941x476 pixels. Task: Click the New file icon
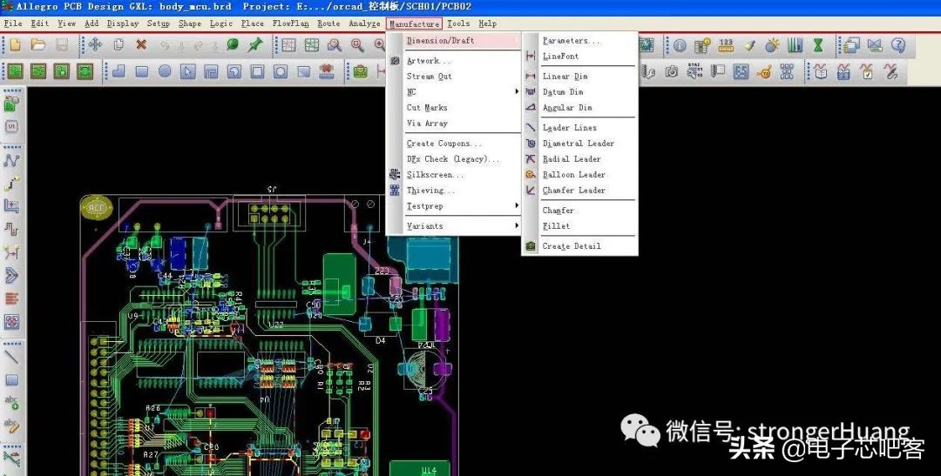point(15,44)
